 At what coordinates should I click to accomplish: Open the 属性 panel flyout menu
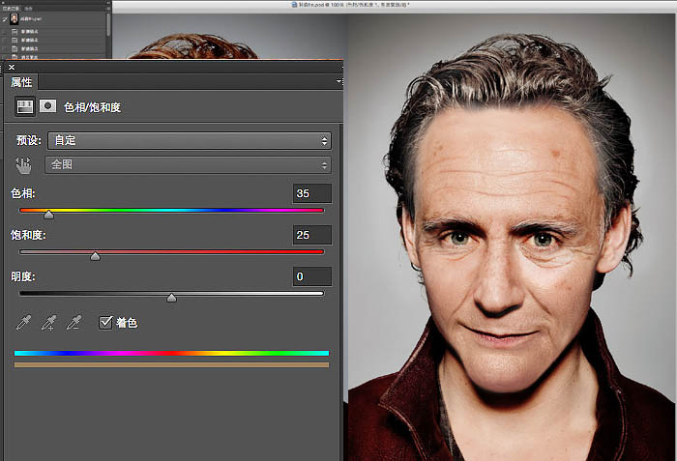click(338, 81)
